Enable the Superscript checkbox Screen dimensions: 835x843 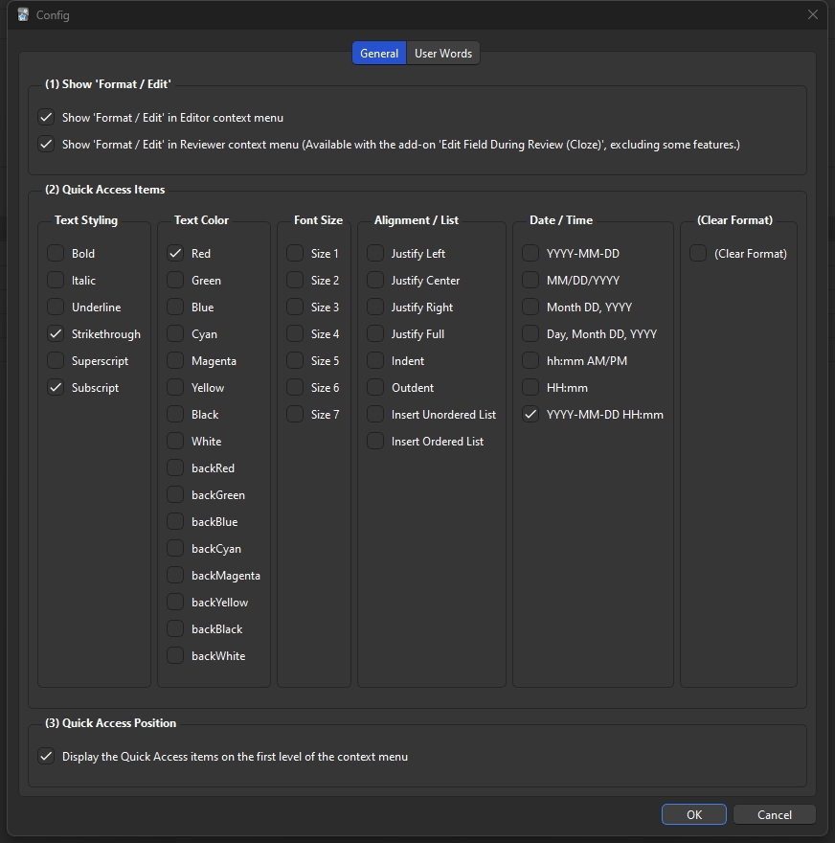[x=56, y=361]
